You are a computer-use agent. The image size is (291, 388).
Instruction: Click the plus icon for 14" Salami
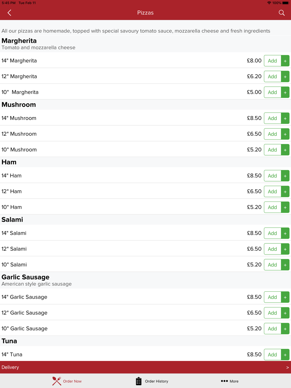point(285,233)
